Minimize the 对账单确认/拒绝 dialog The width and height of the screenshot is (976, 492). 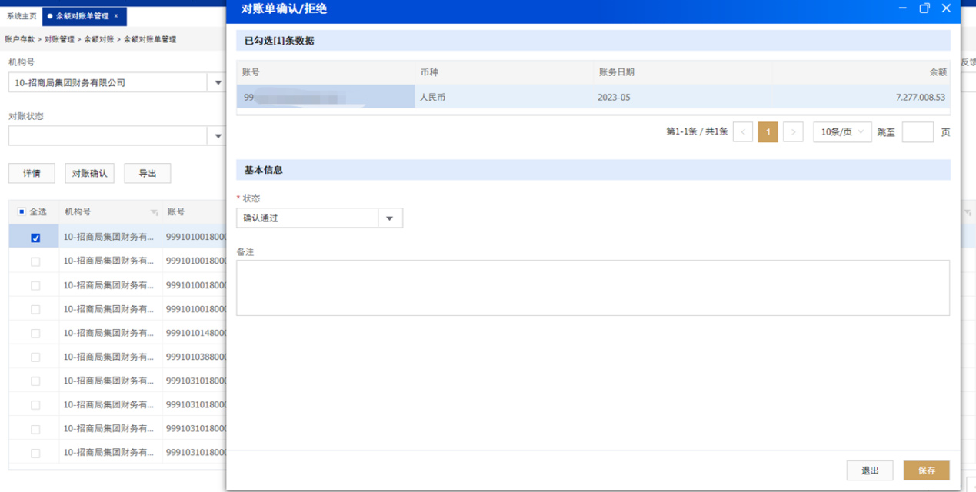902,8
